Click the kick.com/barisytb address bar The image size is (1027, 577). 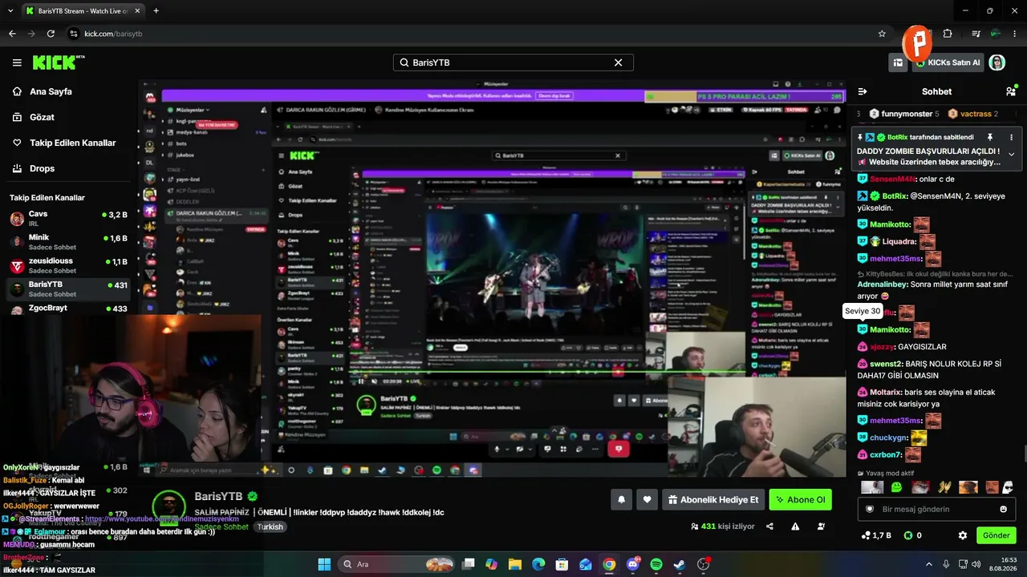coord(477,34)
